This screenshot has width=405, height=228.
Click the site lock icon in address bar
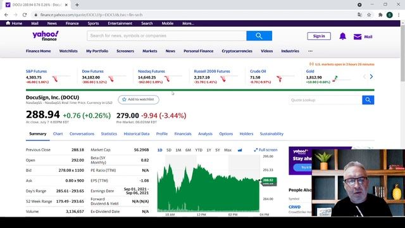(36, 15)
